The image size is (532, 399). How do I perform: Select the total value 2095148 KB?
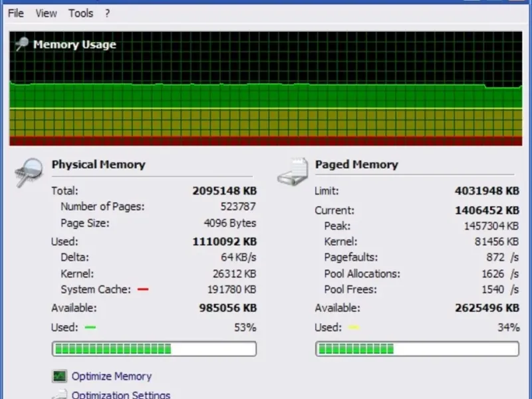[225, 191]
